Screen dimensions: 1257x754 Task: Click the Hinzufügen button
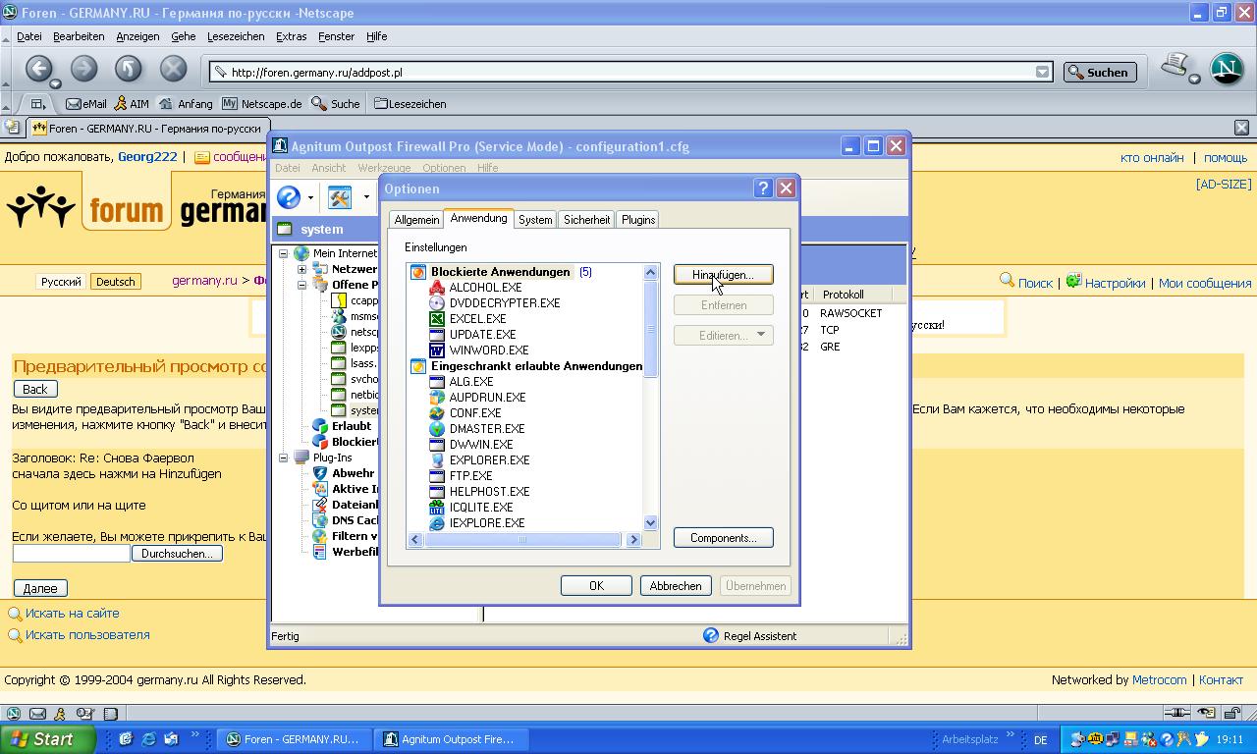pyautogui.click(x=724, y=275)
